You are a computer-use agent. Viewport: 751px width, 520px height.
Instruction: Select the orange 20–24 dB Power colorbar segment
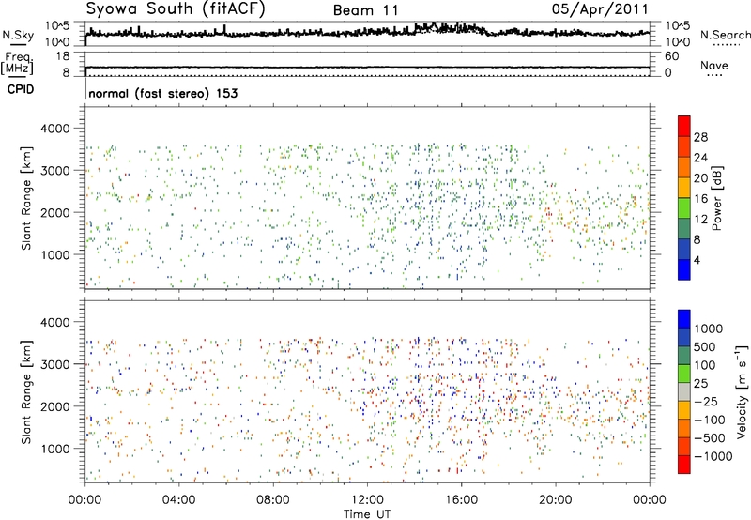pyautogui.click(x=684, y=167)
